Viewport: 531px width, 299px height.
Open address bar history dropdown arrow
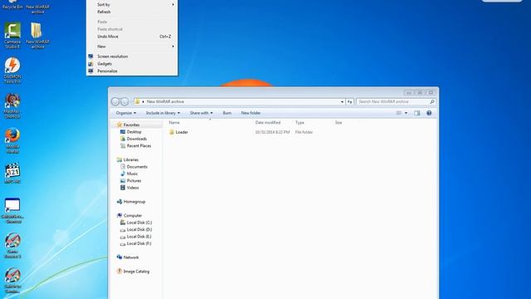coord(342,101)
